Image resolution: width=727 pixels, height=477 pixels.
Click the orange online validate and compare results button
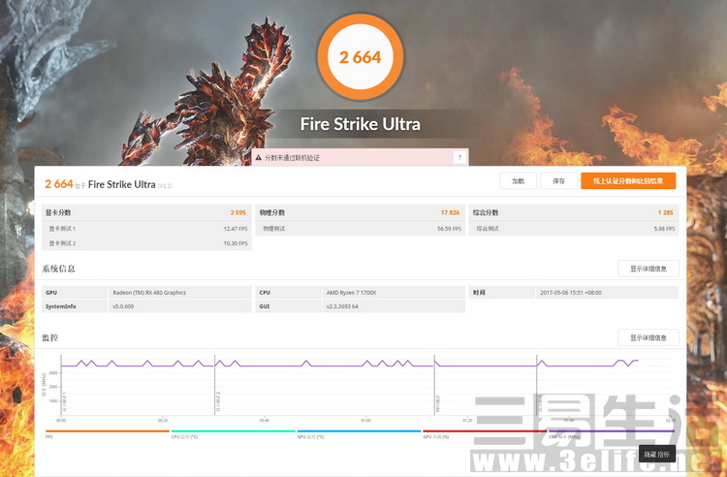pyautogui.click(x=628, y=180)
